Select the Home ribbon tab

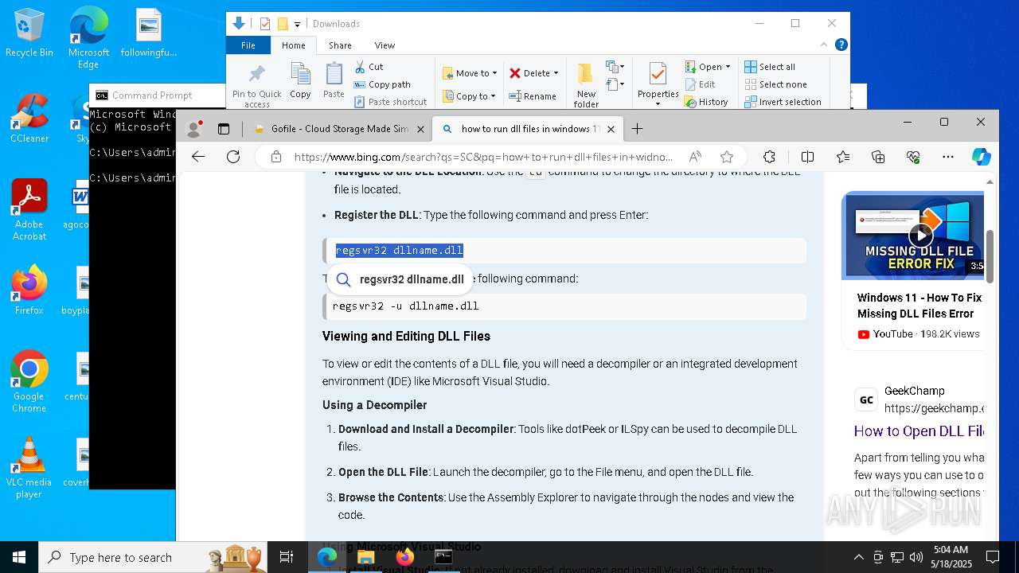click(293, 45)
